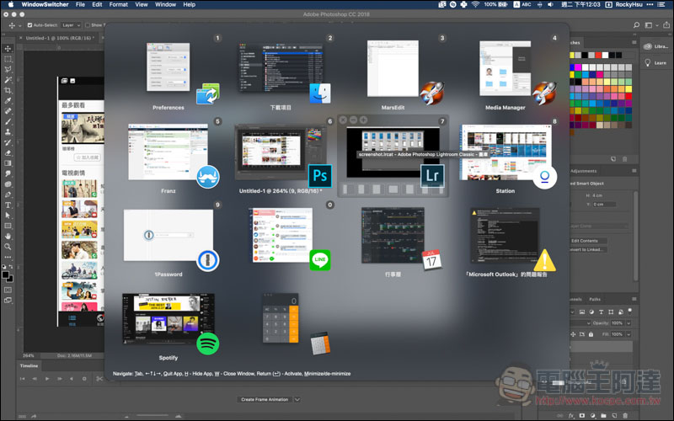This screenshot has width=674, height=421.
Task: Select the Untitled-1 document tab
Action: 60,38
